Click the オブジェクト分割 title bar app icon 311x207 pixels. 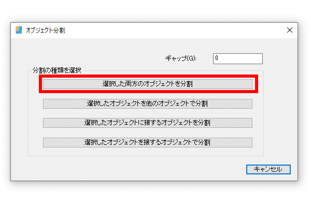coord(19,30)
